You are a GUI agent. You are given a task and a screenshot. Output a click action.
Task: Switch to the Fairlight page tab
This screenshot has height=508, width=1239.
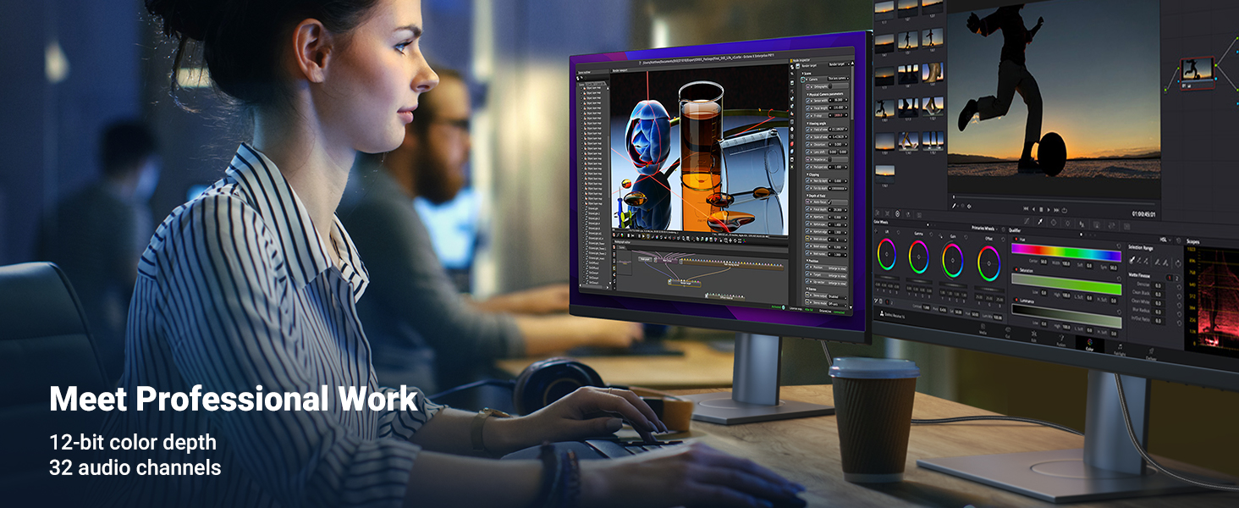pos(1119,347)
